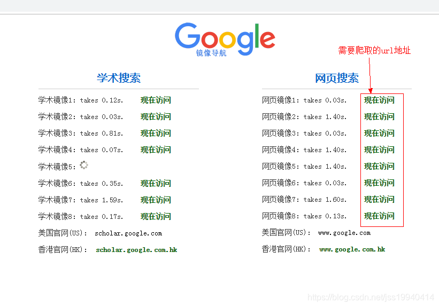Click the 网页镜像6: takes 0.03s. text
Image resolution: width=439 pixels, height=307 pixels.
304,183
